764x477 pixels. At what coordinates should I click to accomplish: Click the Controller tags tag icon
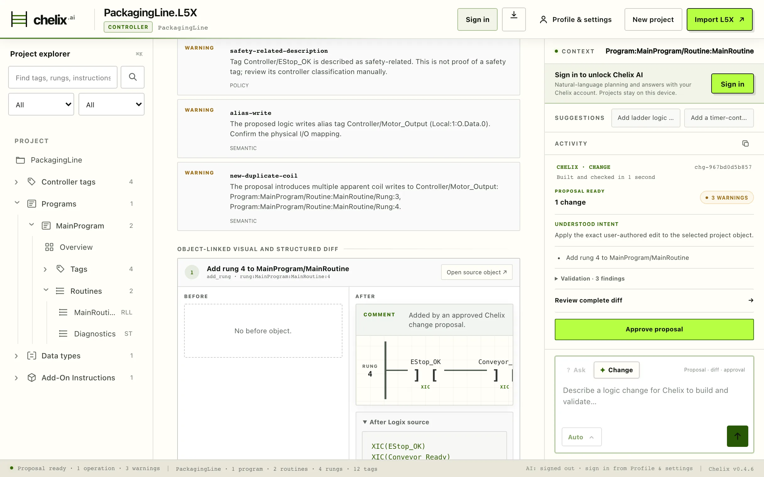[x=31, y=182]
